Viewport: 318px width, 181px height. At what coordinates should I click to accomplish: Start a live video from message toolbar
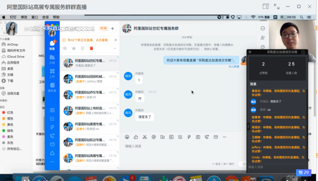tap(198, 137)
